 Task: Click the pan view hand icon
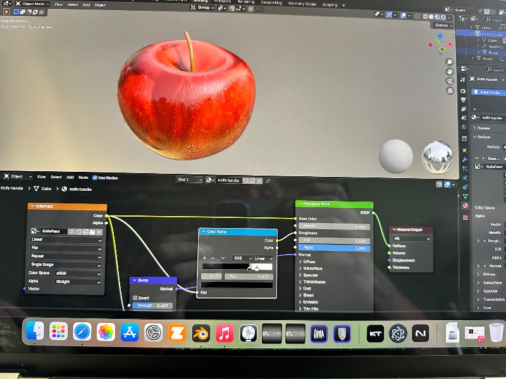tap(449, 71)
